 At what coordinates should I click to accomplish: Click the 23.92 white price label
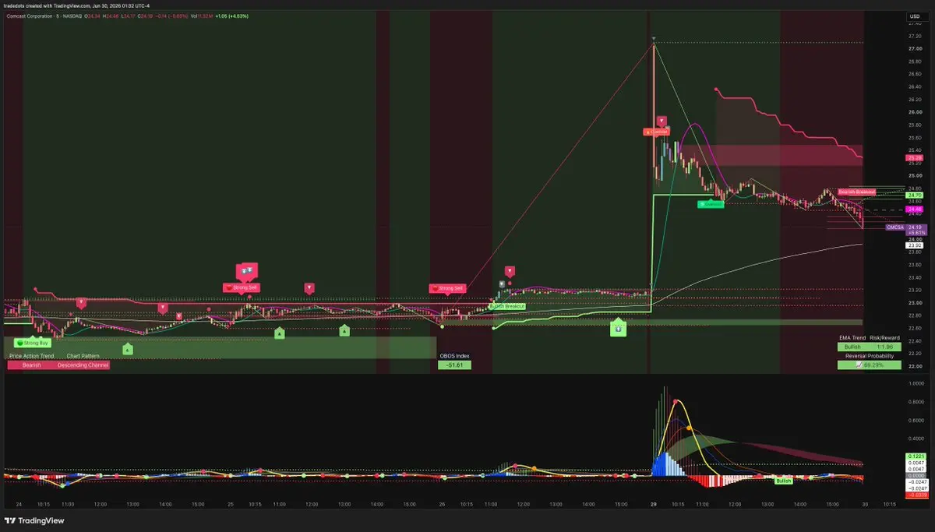915,245
